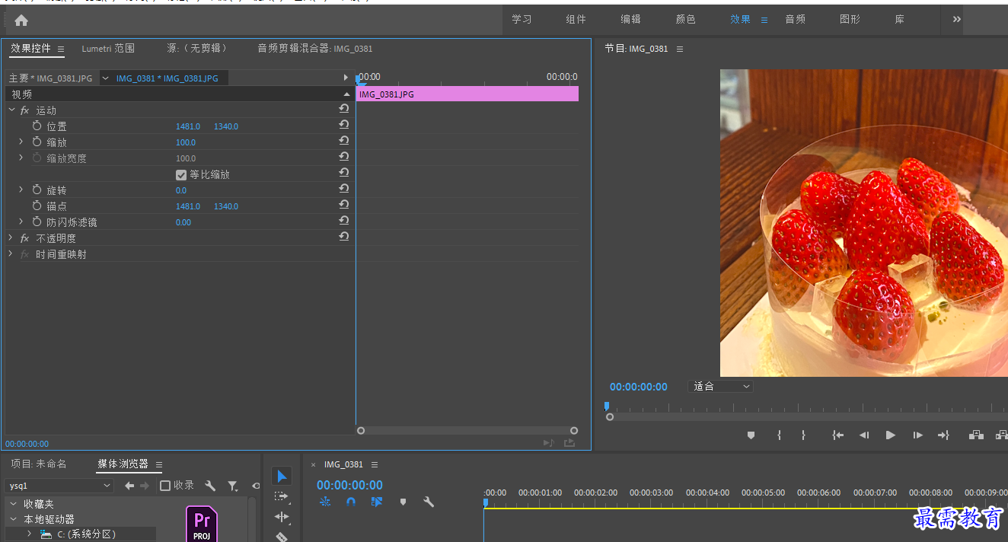Collapse the 本地驱动器 tree node
The height and width of the screenshot is (542, 1008).
pyautogui.click(x=13, y=519)
